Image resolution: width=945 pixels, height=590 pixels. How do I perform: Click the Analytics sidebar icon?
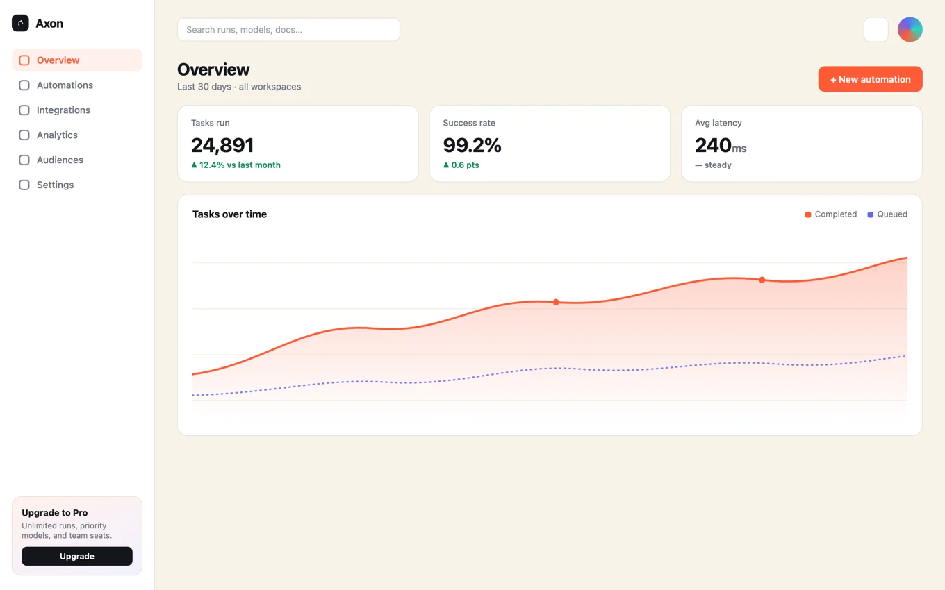pyautogui.click(x=24, y=135)
